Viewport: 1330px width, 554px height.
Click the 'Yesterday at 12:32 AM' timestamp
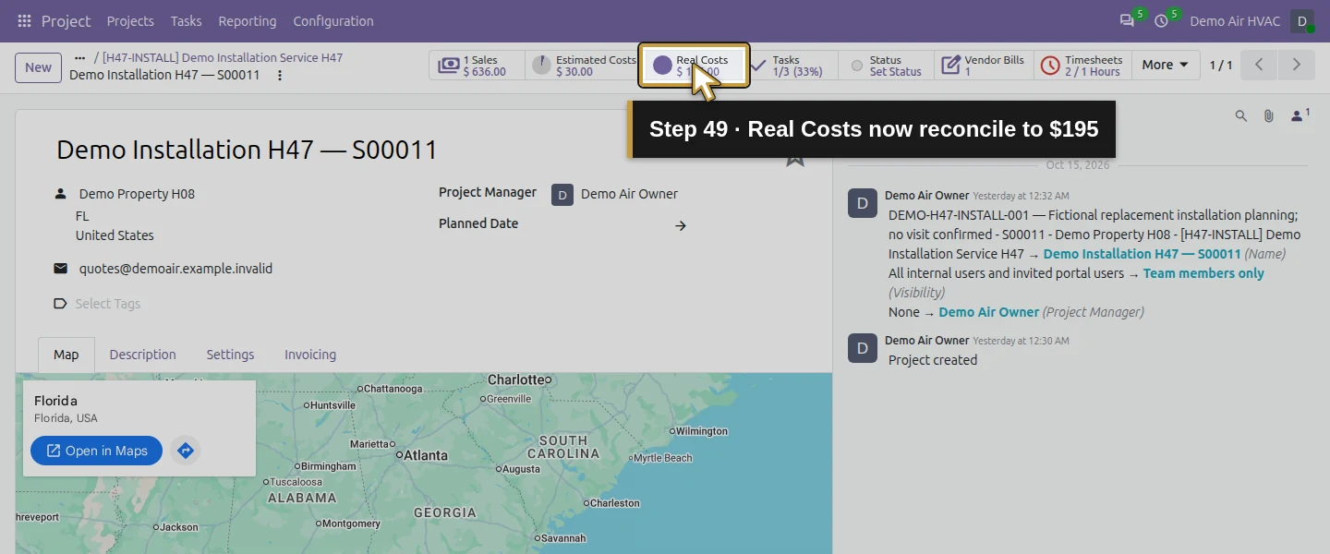coord(1021,196)
